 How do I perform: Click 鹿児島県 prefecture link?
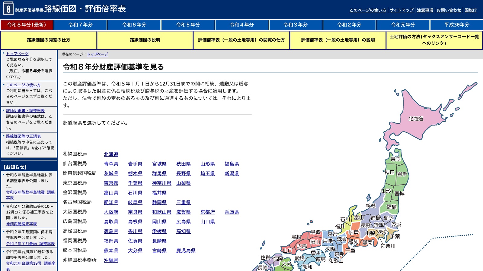pos(186,251)
